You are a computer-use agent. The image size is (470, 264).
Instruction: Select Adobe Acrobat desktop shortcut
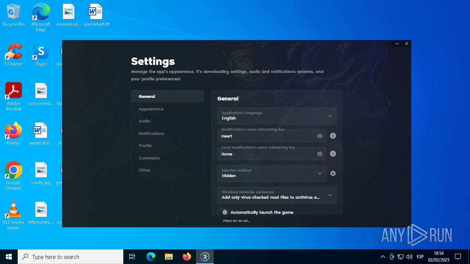pos(14,96)
